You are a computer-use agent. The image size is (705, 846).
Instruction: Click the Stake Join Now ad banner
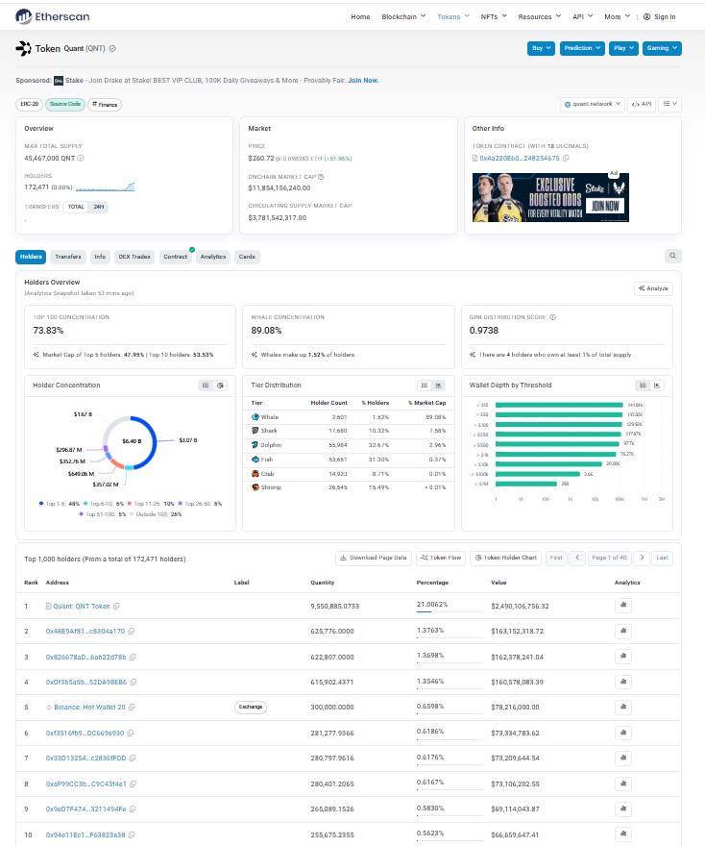point(550,197)
